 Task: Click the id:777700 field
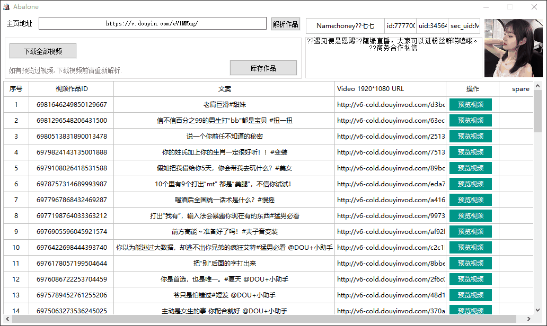400,26
